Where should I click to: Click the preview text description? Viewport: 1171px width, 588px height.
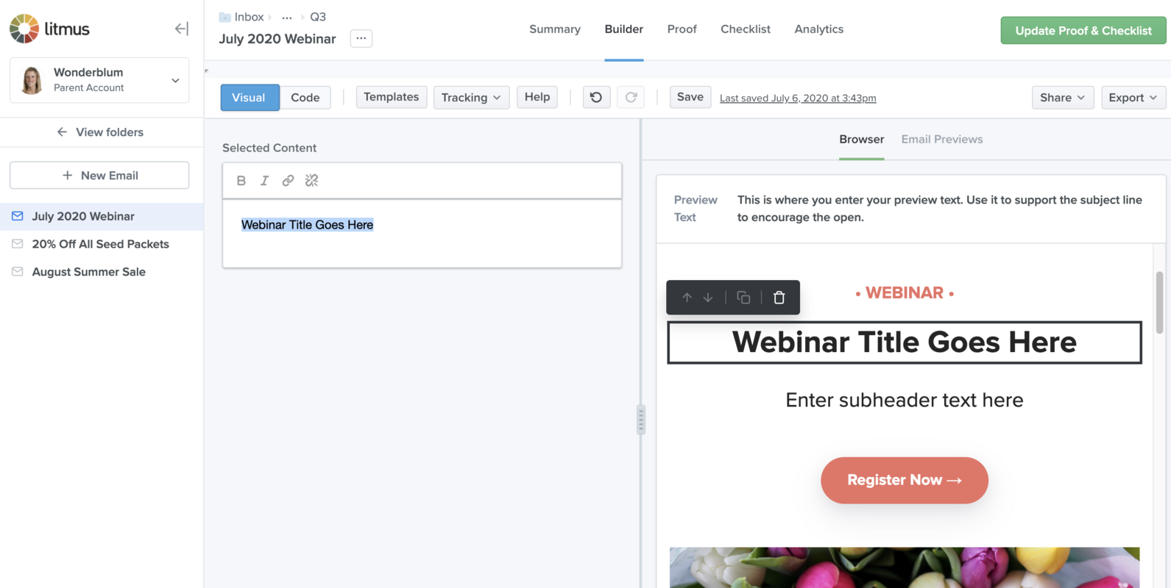click(x=940, y=209)
